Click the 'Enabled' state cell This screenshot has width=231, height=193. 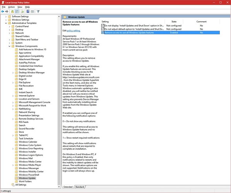(x=174, y=32)
